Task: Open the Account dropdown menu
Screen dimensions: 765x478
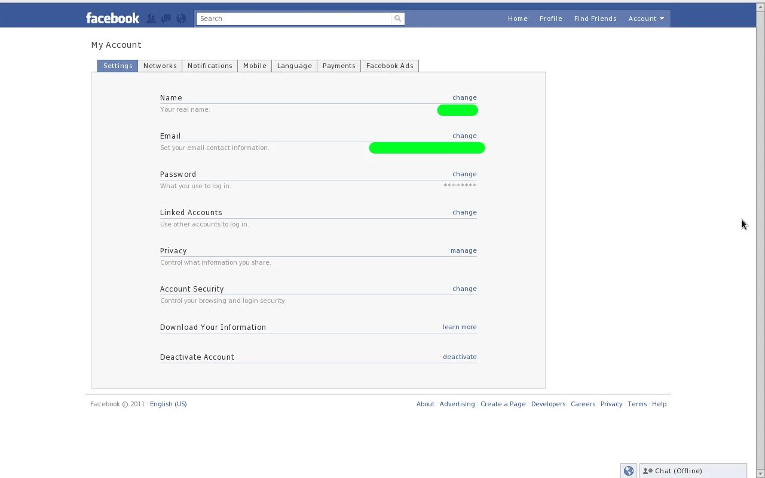Action: 646,19
